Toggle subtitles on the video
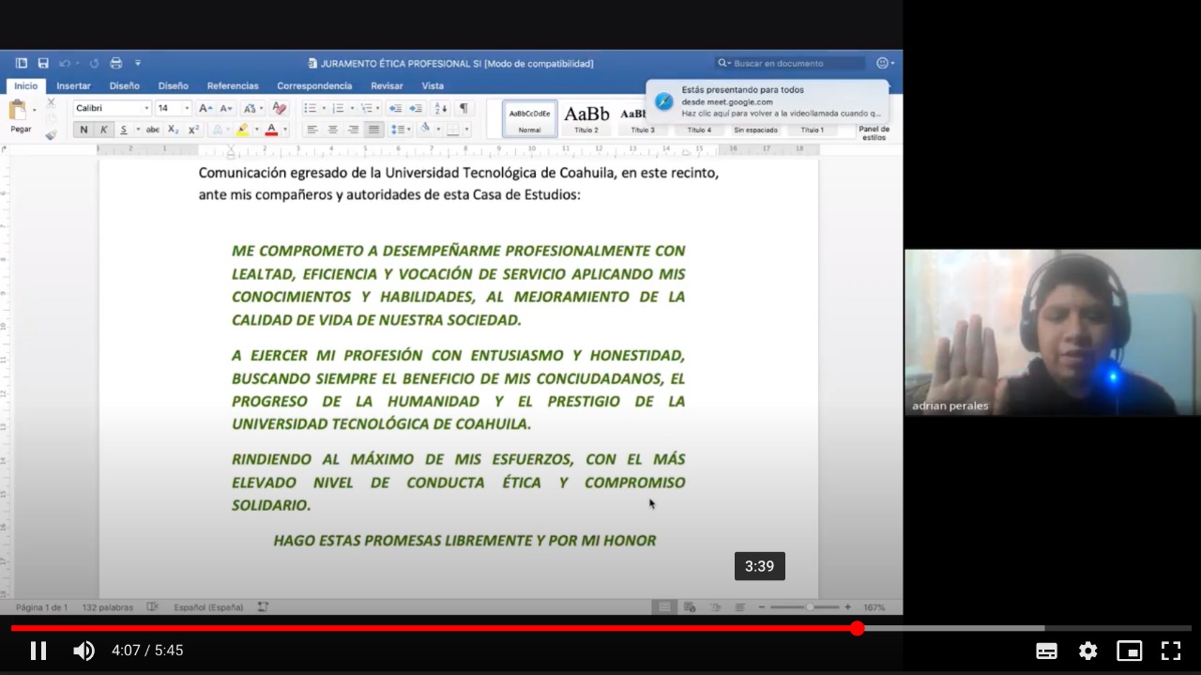This screenshot has height=675, width=1201. [x=1046, y=651]
